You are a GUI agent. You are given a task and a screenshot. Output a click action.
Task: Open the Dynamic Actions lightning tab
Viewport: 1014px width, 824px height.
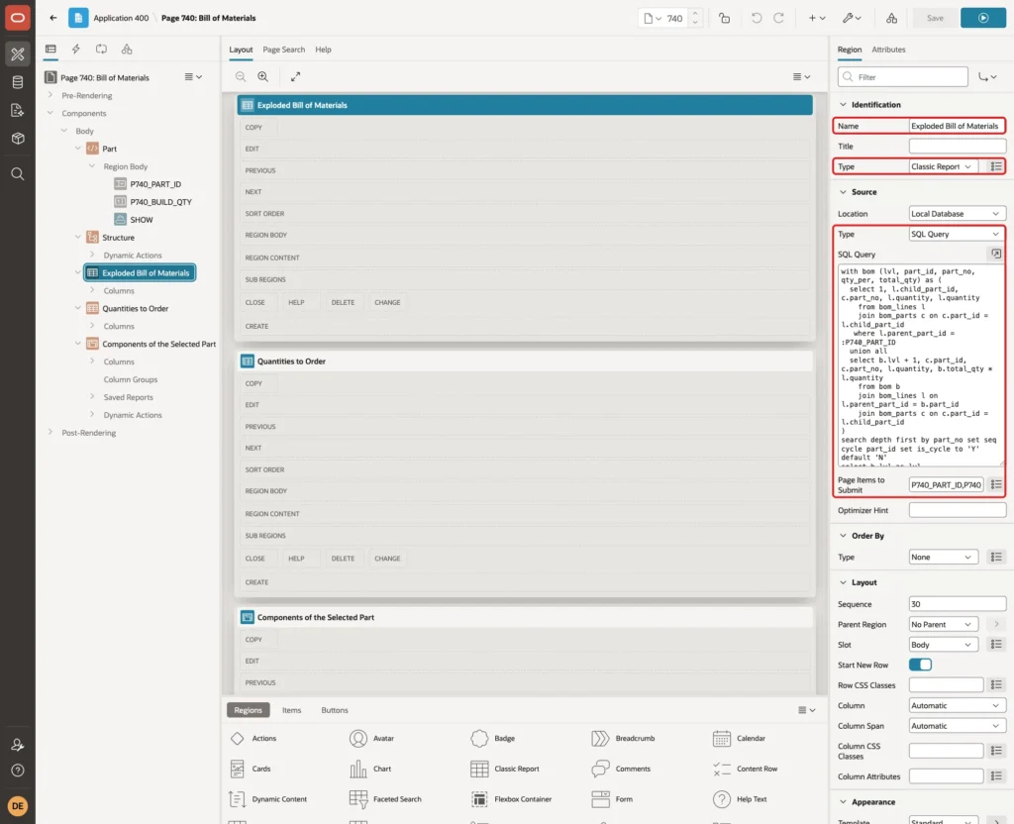pos(75,50)
